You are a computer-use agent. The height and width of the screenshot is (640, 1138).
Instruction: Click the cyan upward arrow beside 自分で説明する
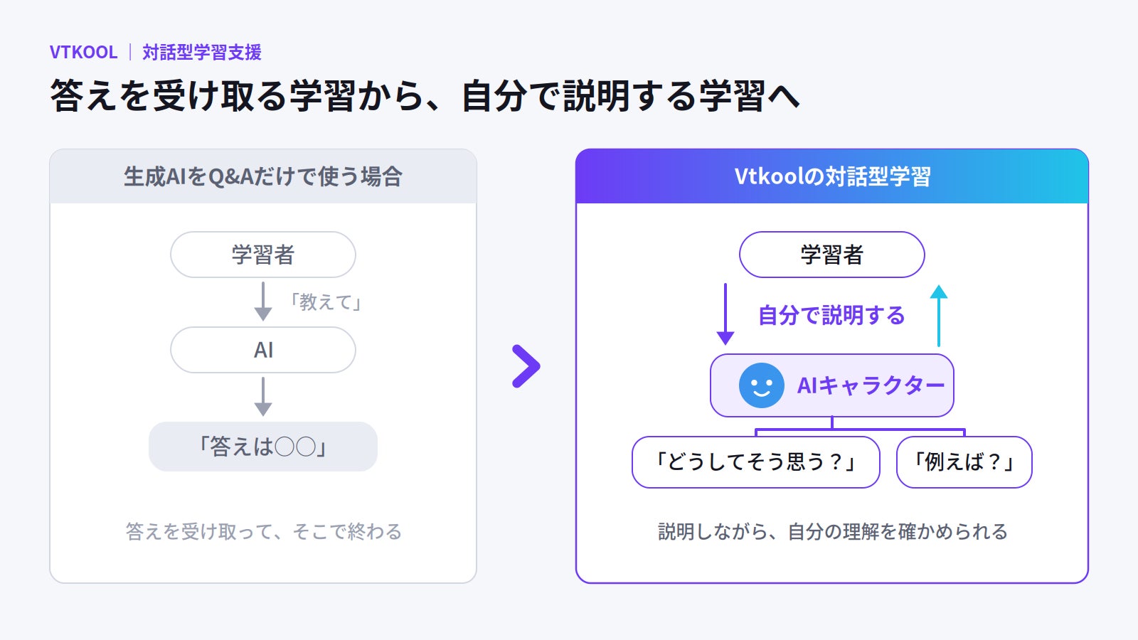[939, 315]
